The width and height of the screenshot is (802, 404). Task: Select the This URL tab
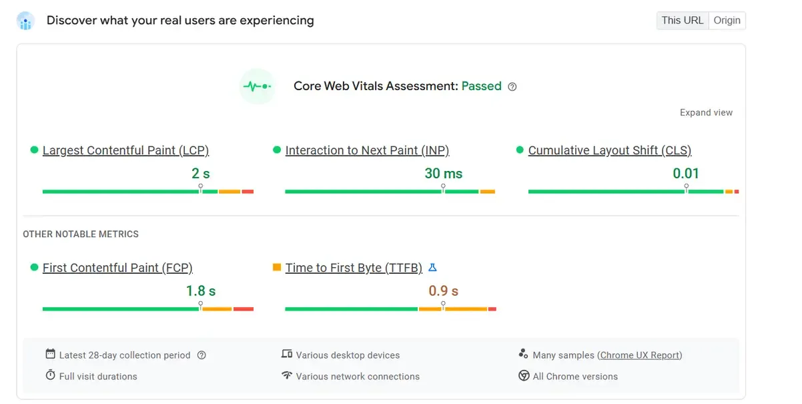(682, 20)
